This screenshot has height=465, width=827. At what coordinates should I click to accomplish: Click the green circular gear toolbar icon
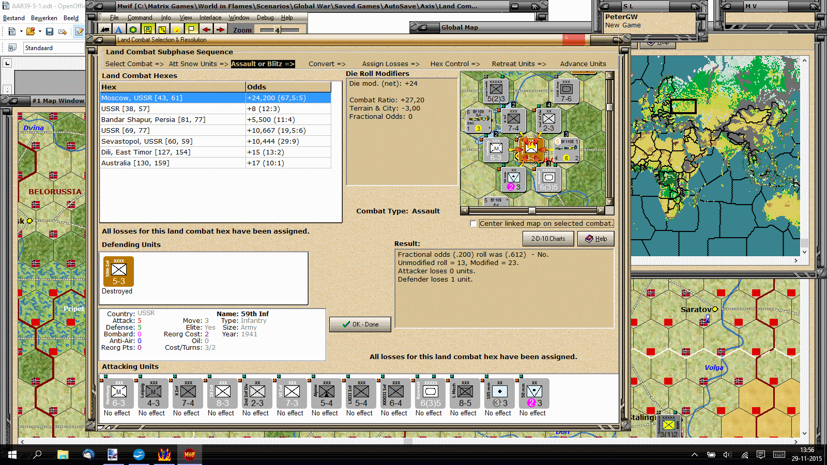tap(133, 30)
